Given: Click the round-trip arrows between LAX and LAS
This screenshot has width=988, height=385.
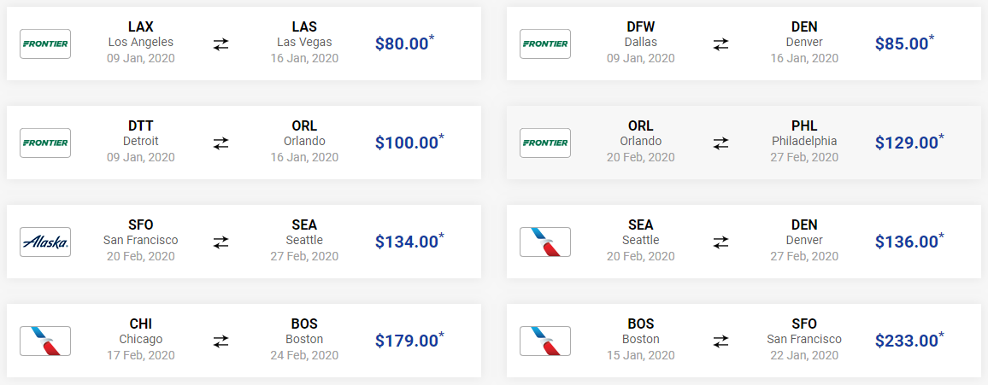Looking at the screenshot, I should (221, 44).
